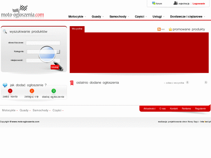
Task: Click the red bookmark icon near ostatnio dodane
Action: tap(72, 83)
